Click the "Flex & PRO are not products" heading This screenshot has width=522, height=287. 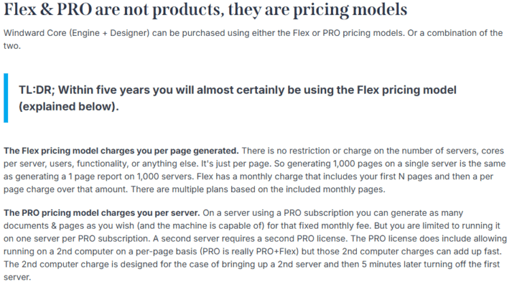click(x=205, y=11)
